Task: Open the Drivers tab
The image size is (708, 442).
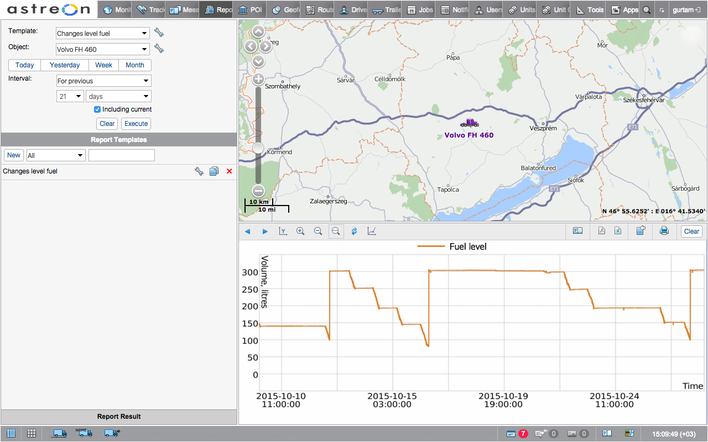Action: tap(351, 9)
